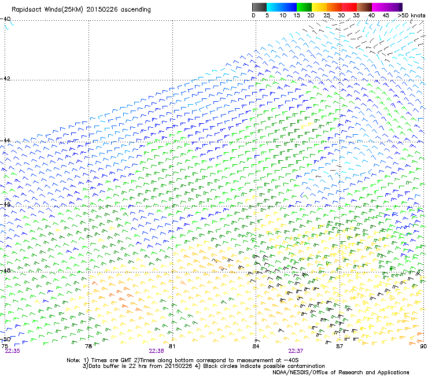This screenshot has width=428, height=376.
Task: Select the orange 25-30 knots legend swatch
Action: click(x=334, y=7)
